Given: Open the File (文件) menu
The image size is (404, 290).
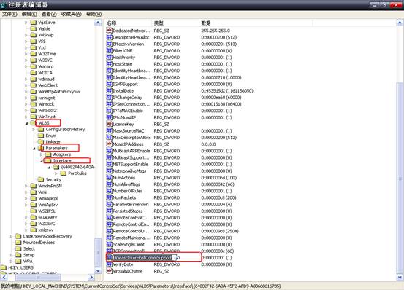Looking at the screenshot, I should pos(9,14).
